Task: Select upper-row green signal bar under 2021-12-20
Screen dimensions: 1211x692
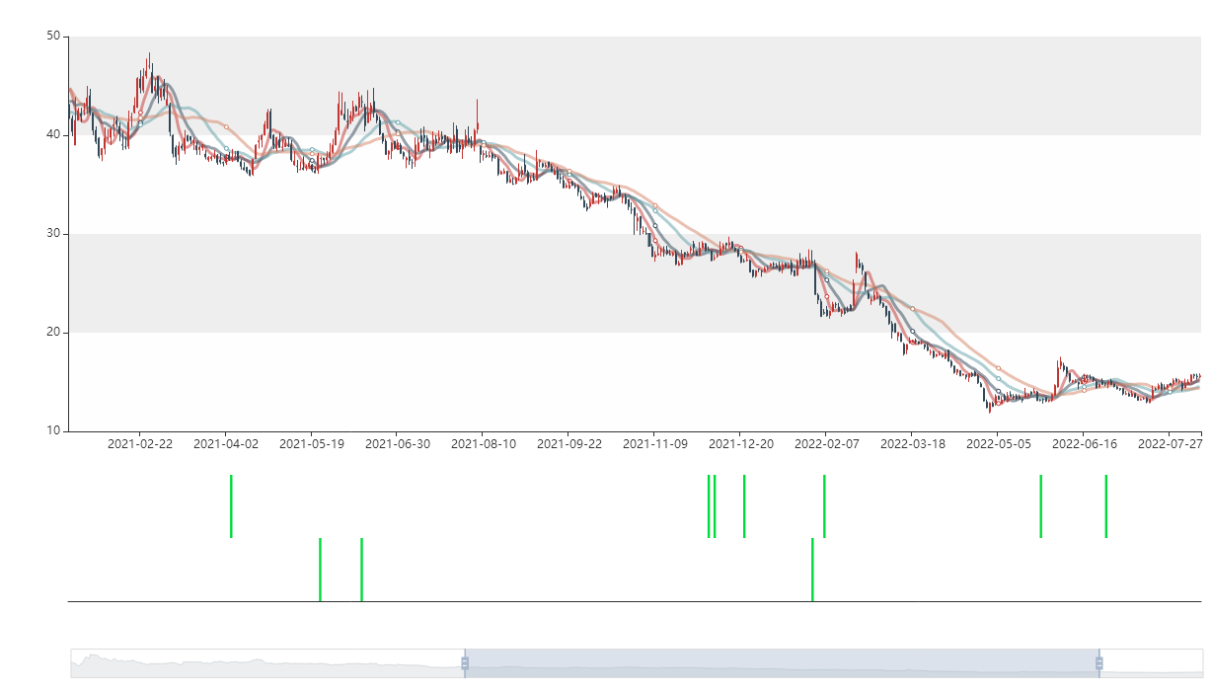Action: coord(744,506)
